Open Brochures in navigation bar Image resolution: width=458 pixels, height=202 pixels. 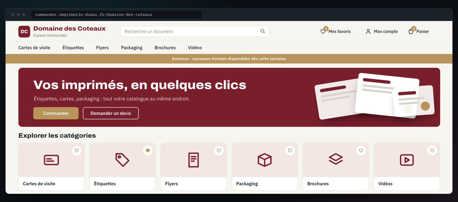click(x=165, y=47)
